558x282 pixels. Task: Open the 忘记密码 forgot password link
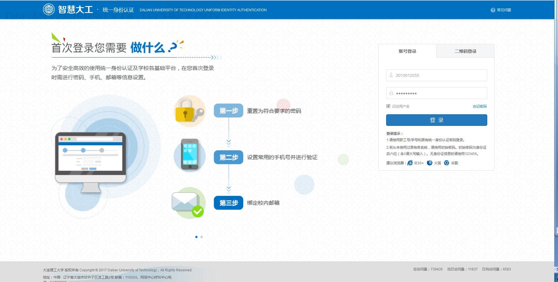(x=479, y=107)
